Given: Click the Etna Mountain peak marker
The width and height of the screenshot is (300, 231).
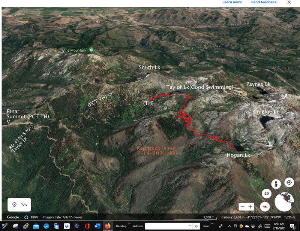Looking at the screenshot, I should (x=91, y=50).
